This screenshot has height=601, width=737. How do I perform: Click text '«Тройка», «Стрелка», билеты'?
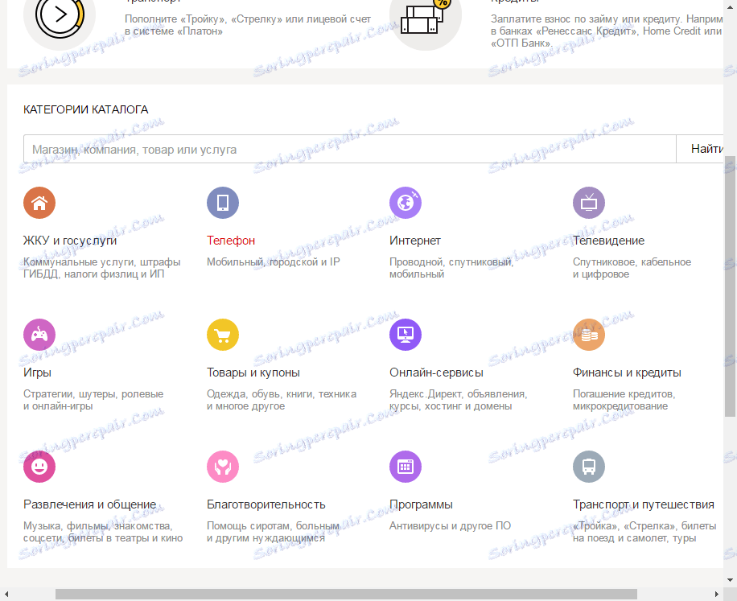click(x=644, y=526)
